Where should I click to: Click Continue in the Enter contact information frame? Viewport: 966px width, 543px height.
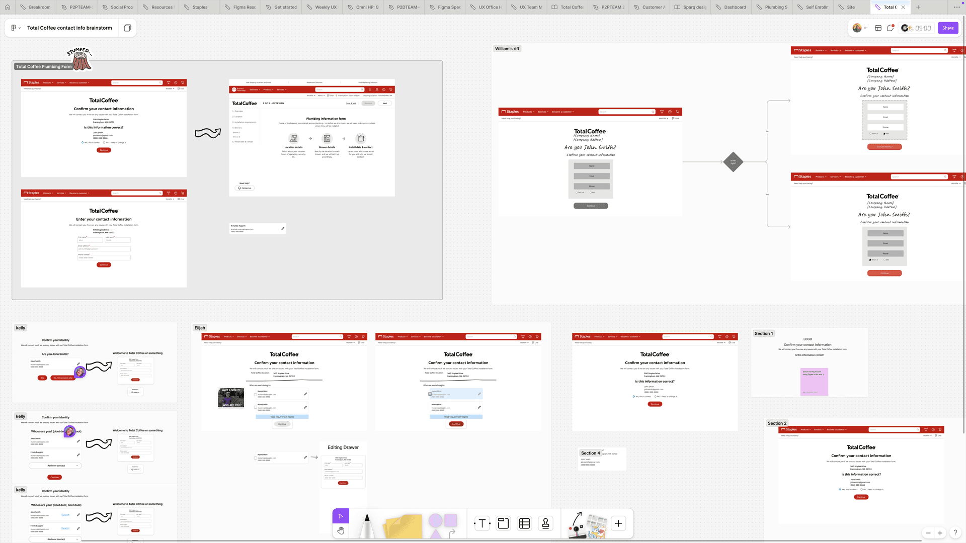click(x=104, y=265)
